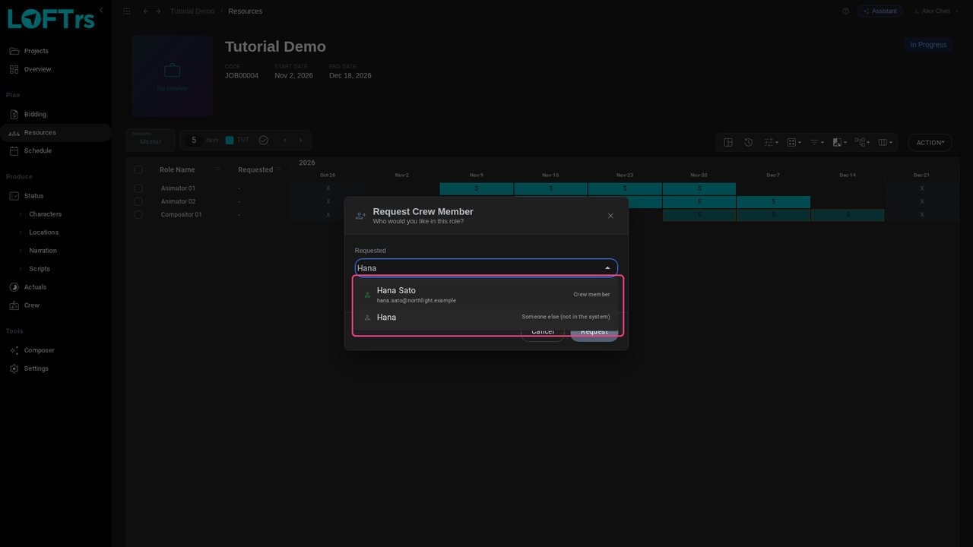This screenshot has width=973, height=547.
Task: Expand the Locations tree item
Action: tap(21, 232)
